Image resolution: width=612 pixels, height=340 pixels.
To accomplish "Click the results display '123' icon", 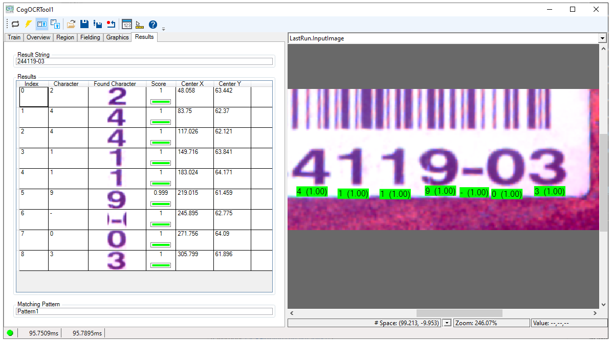I will coord(127,24).
